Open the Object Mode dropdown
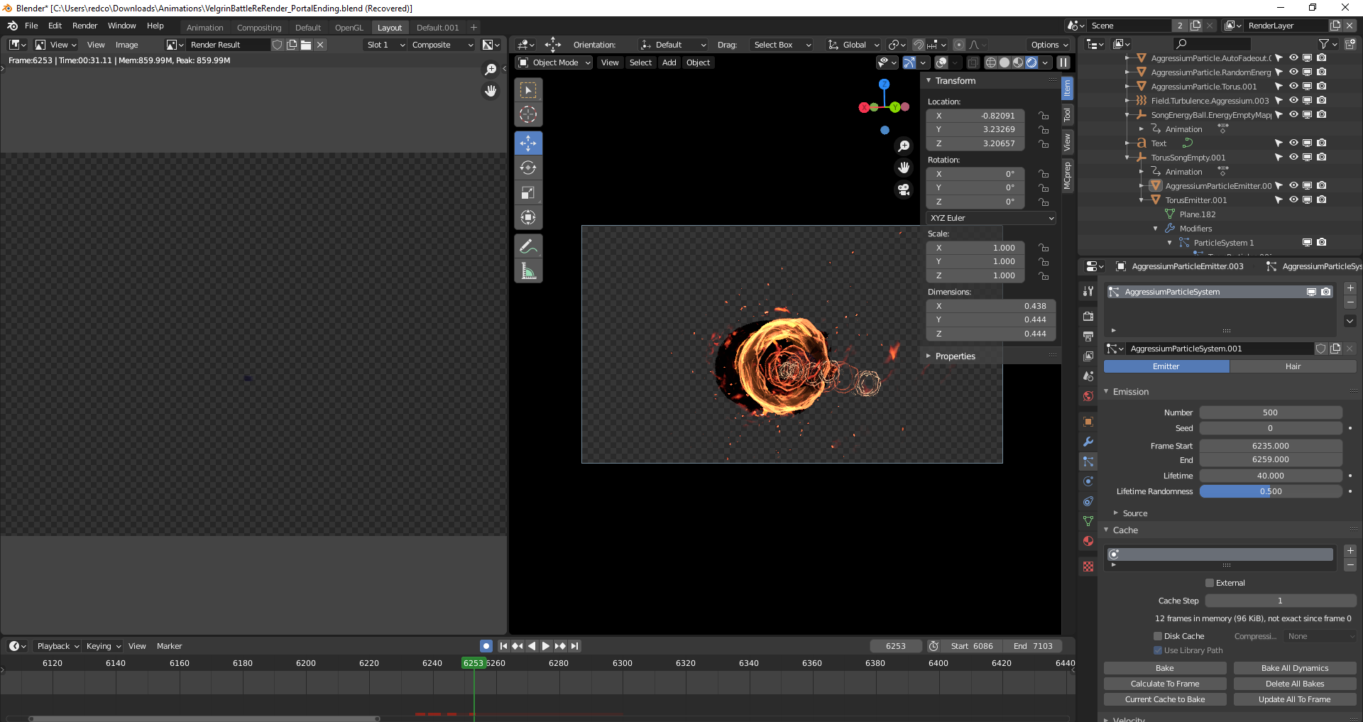 pos(554,62)
